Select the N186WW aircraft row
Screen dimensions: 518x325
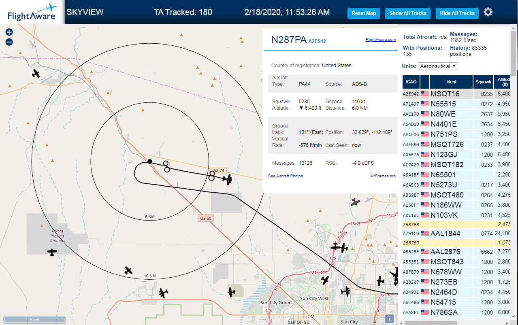tap(456, 205)
